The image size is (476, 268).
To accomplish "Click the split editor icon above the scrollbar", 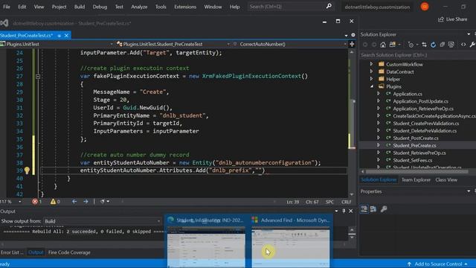I will click(352, 44).
